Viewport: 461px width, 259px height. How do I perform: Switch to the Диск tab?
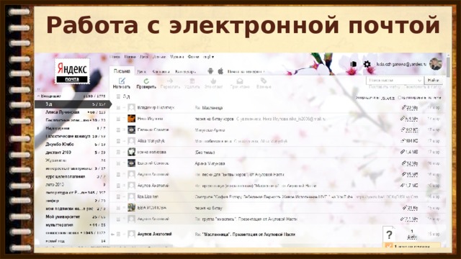141,72
